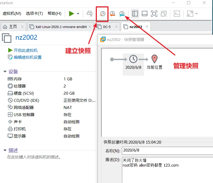213x183 pixels.
Task: Open the power options dropdown arrow
Action: pos(78,13)
